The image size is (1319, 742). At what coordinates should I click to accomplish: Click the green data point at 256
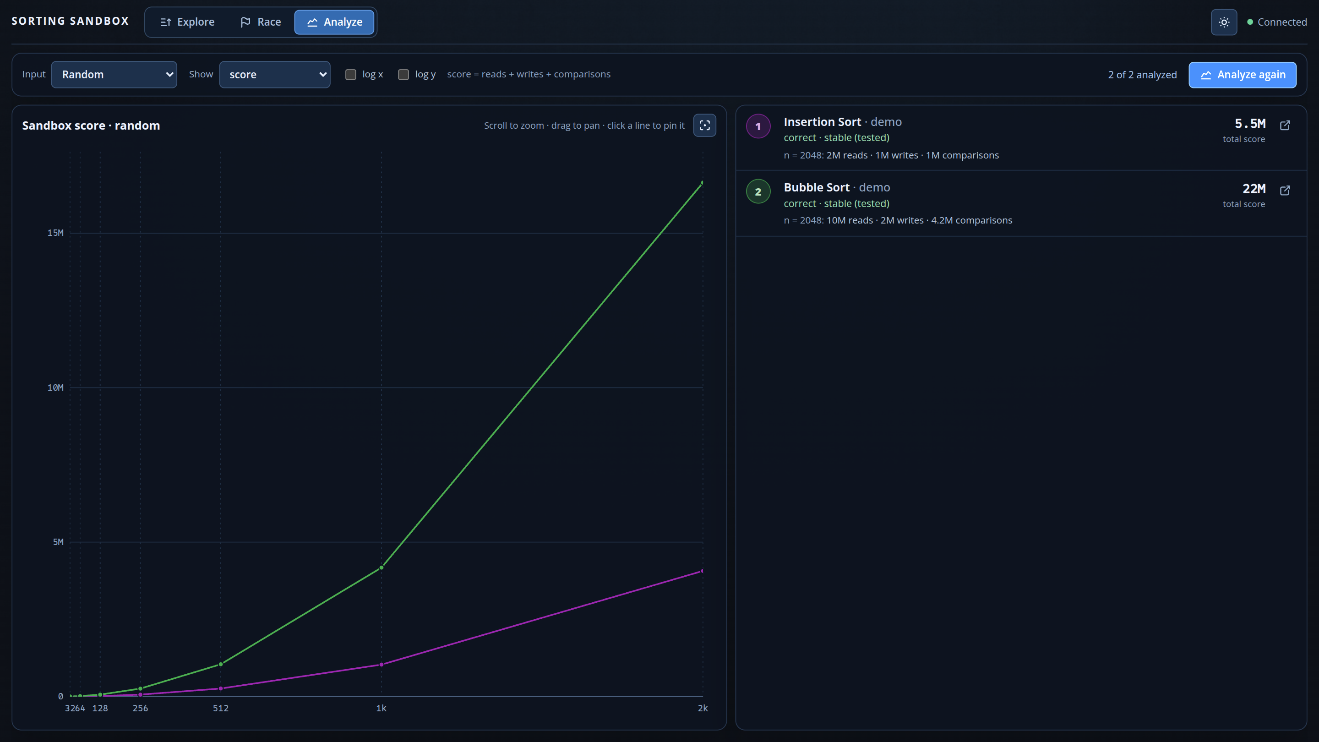click(140, 688)
